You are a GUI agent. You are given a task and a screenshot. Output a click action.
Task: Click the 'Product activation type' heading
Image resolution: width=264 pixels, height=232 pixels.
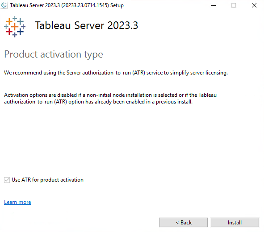pyautogui.click(x=54, y=54)
